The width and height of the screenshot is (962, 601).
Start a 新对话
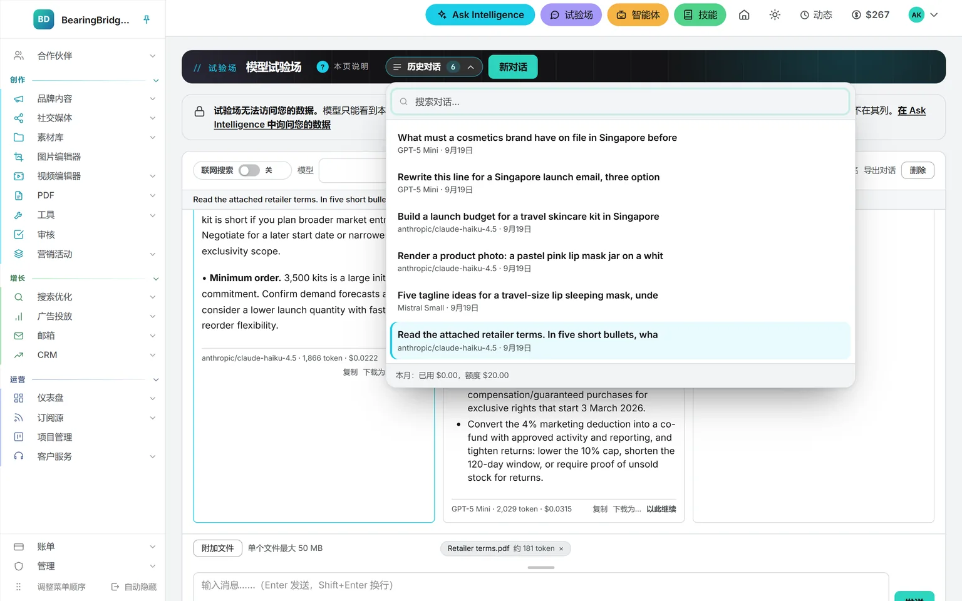point(513,67)
